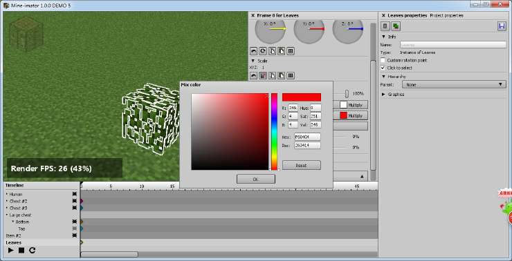
Task: Click the circular loop icon under rotation dials
Action: pyautogui.click(x=262, y=51)
